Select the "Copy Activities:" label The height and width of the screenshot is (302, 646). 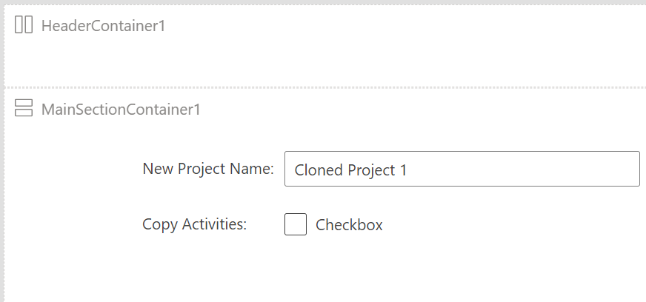coord(194,224)
